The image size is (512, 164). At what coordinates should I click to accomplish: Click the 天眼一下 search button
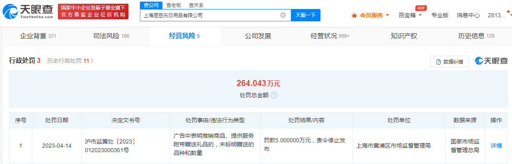306,15
